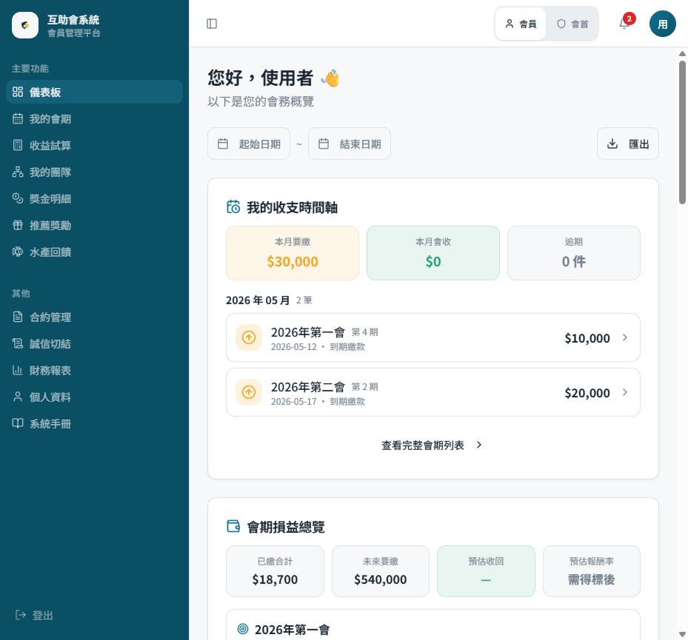Click the 預估收回 card
Image resolution: width=688 pixels, height=640 pixels.
pyautogui.click(x=486, y=570)
